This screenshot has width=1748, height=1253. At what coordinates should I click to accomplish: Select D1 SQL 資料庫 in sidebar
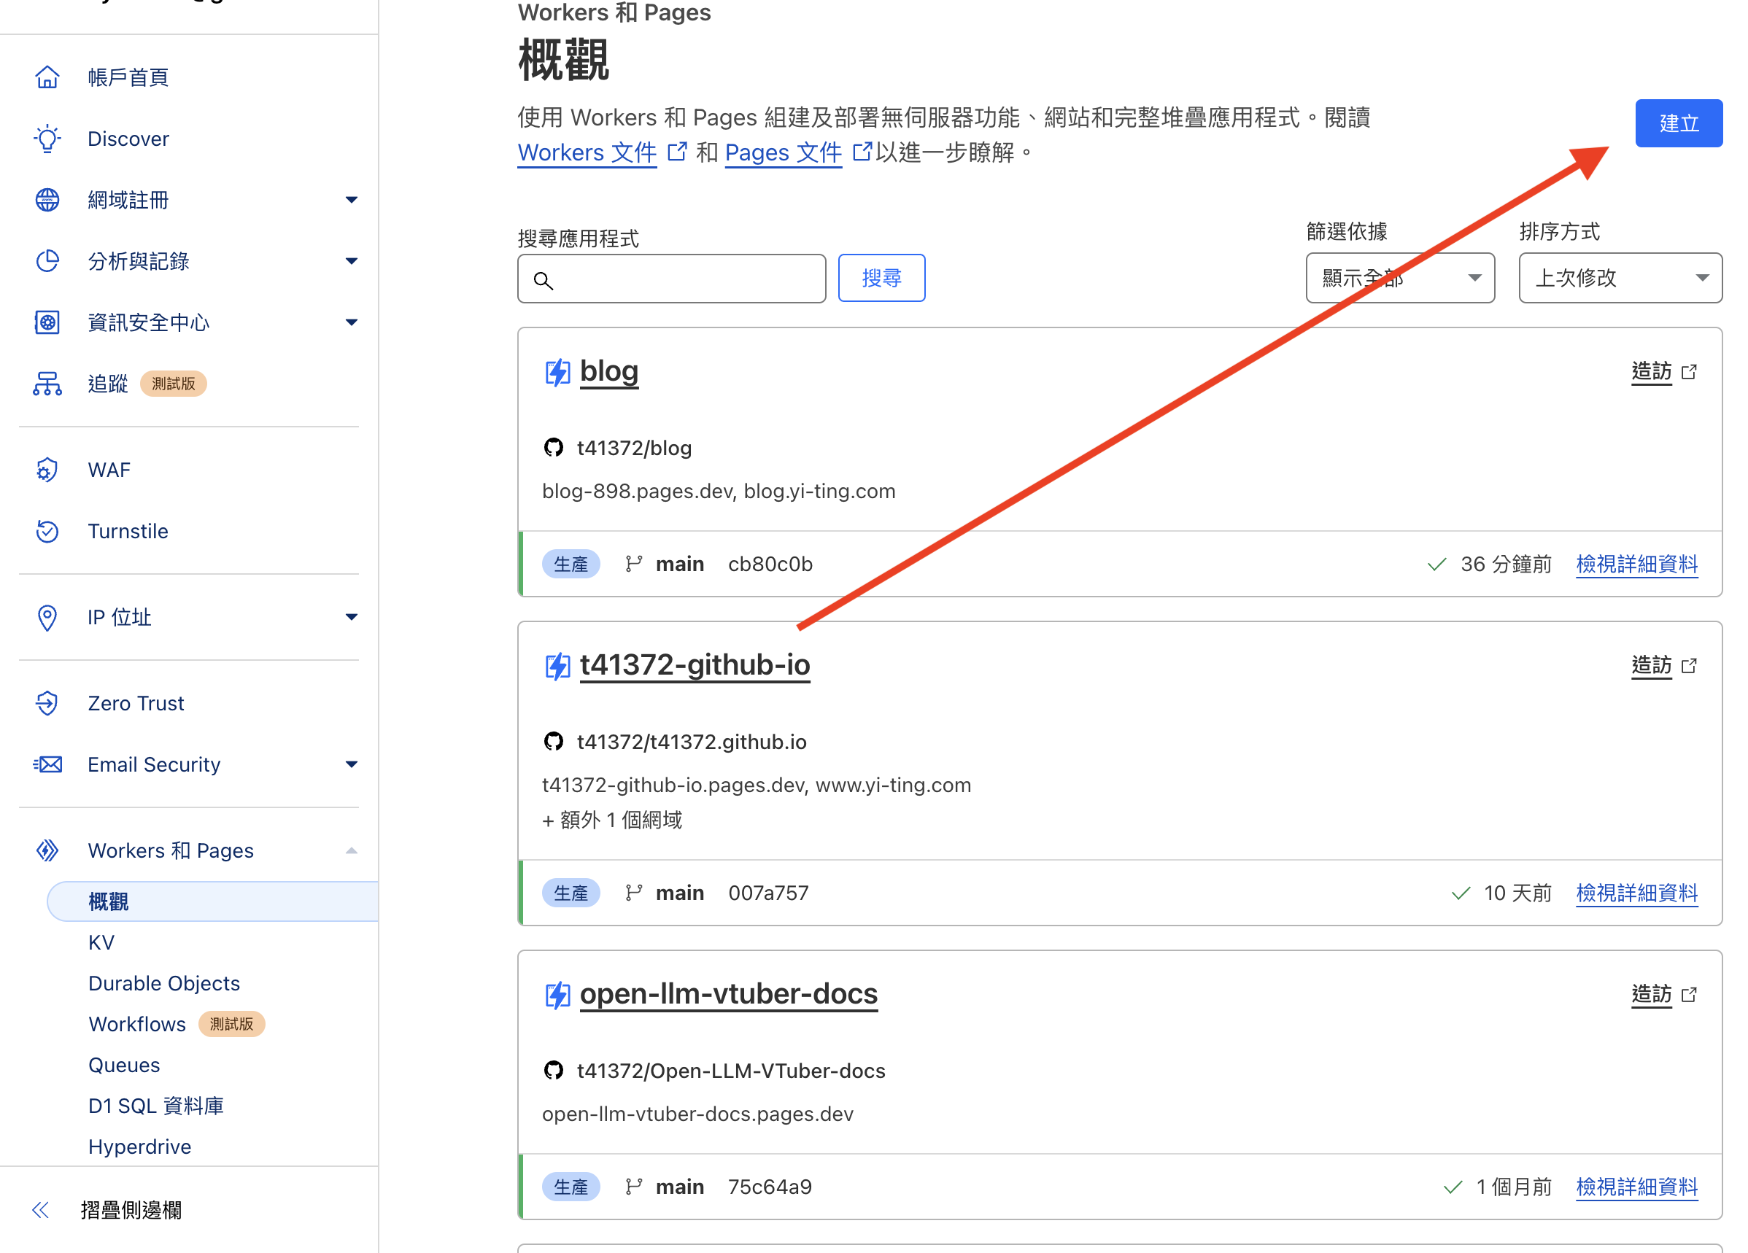tap(155, 1106)
